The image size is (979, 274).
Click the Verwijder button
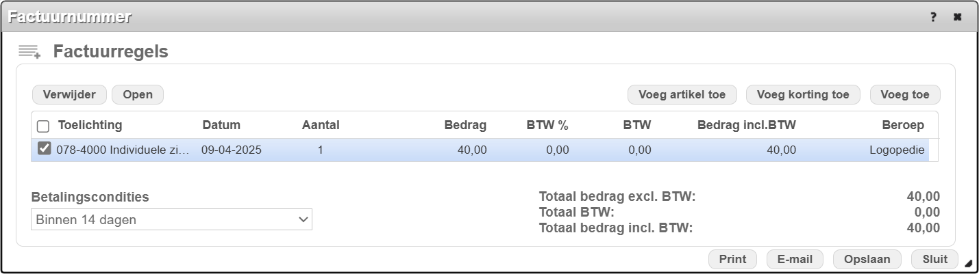tap(69, 94)
